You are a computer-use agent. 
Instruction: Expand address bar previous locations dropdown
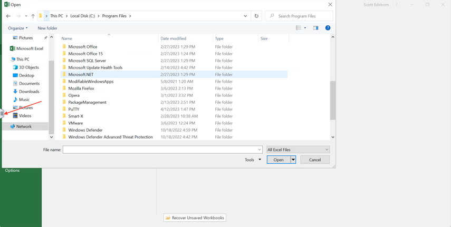[245, 16]
